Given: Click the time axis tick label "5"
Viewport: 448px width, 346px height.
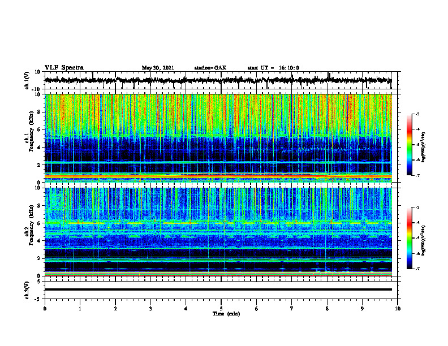Looking at the screenshot, I should (221, 309).
